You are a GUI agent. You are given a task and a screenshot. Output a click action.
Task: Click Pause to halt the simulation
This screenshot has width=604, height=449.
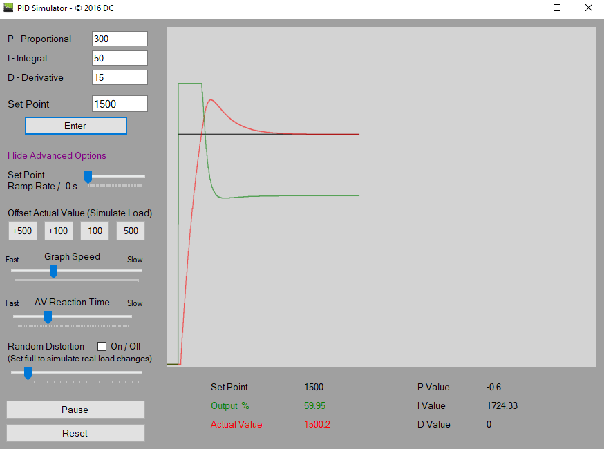[x=75, y=409]
